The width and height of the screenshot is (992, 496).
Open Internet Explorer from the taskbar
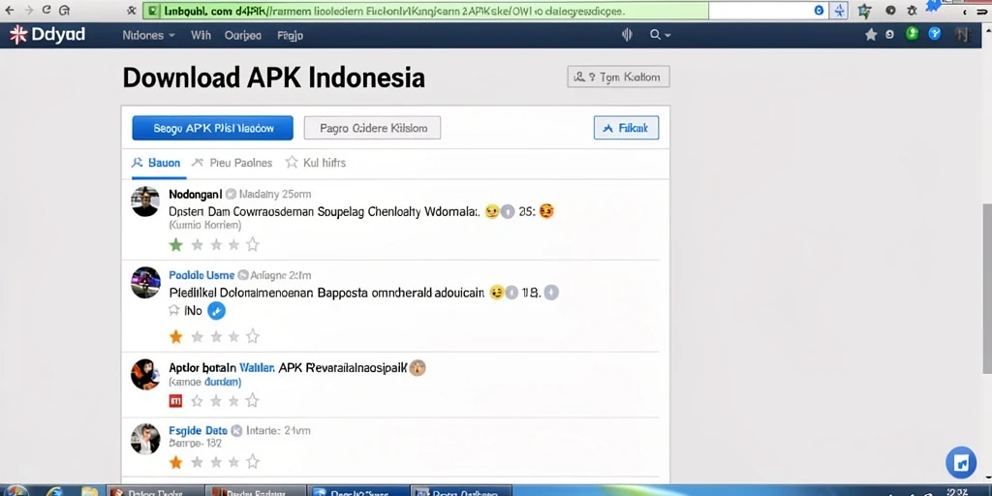54,491
